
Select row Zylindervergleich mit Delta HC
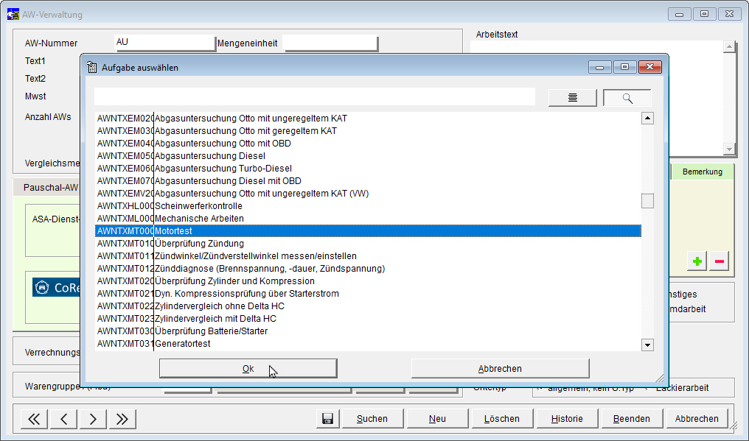(368, 318)
